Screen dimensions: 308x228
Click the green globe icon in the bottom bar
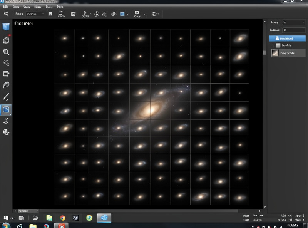[x=89, y=218]
